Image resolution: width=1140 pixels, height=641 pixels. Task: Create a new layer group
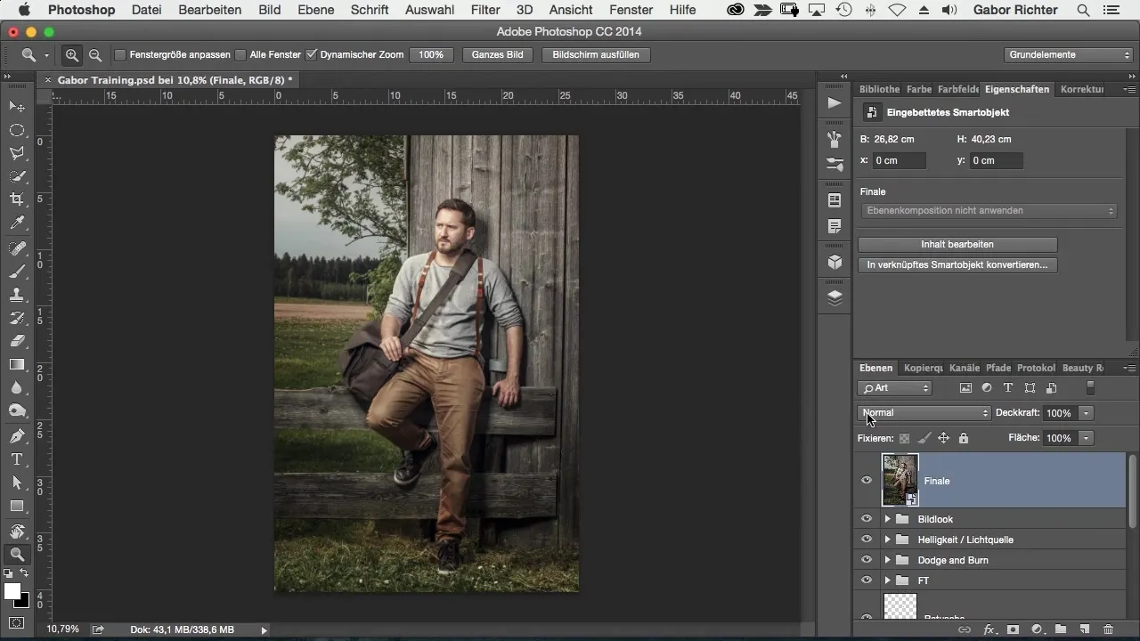(x=1061, y=629)
